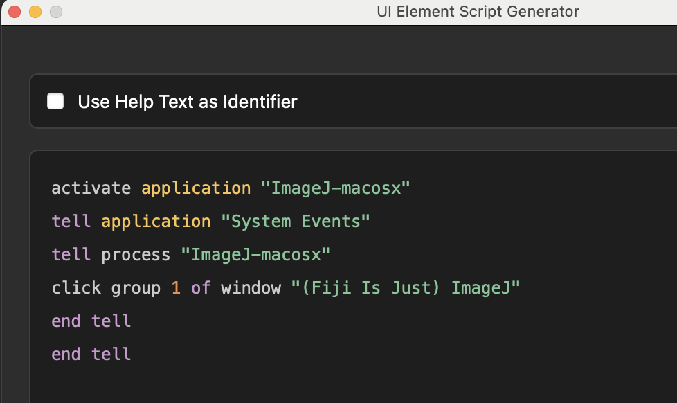Screen dimensions: 677x403
Task: Click the word 'activate' in the script
Action: point(91,188)
